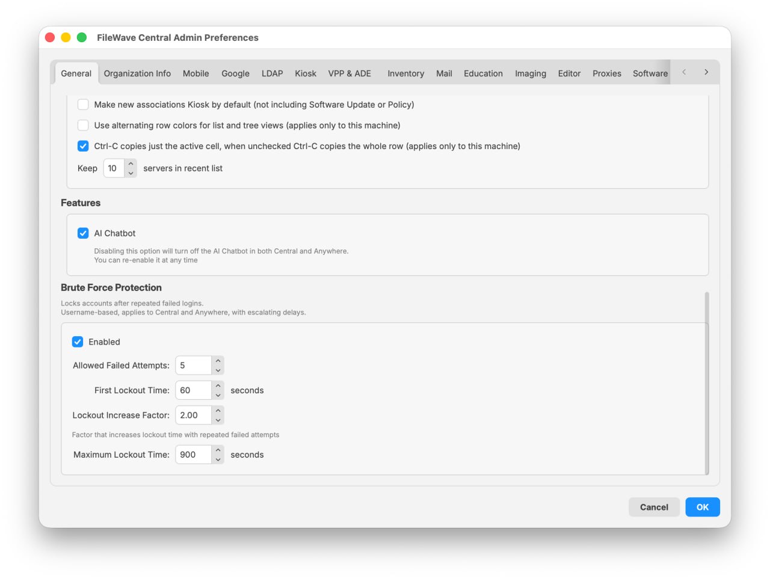Click the AI Chatbot disabling note text

(221, 256)
